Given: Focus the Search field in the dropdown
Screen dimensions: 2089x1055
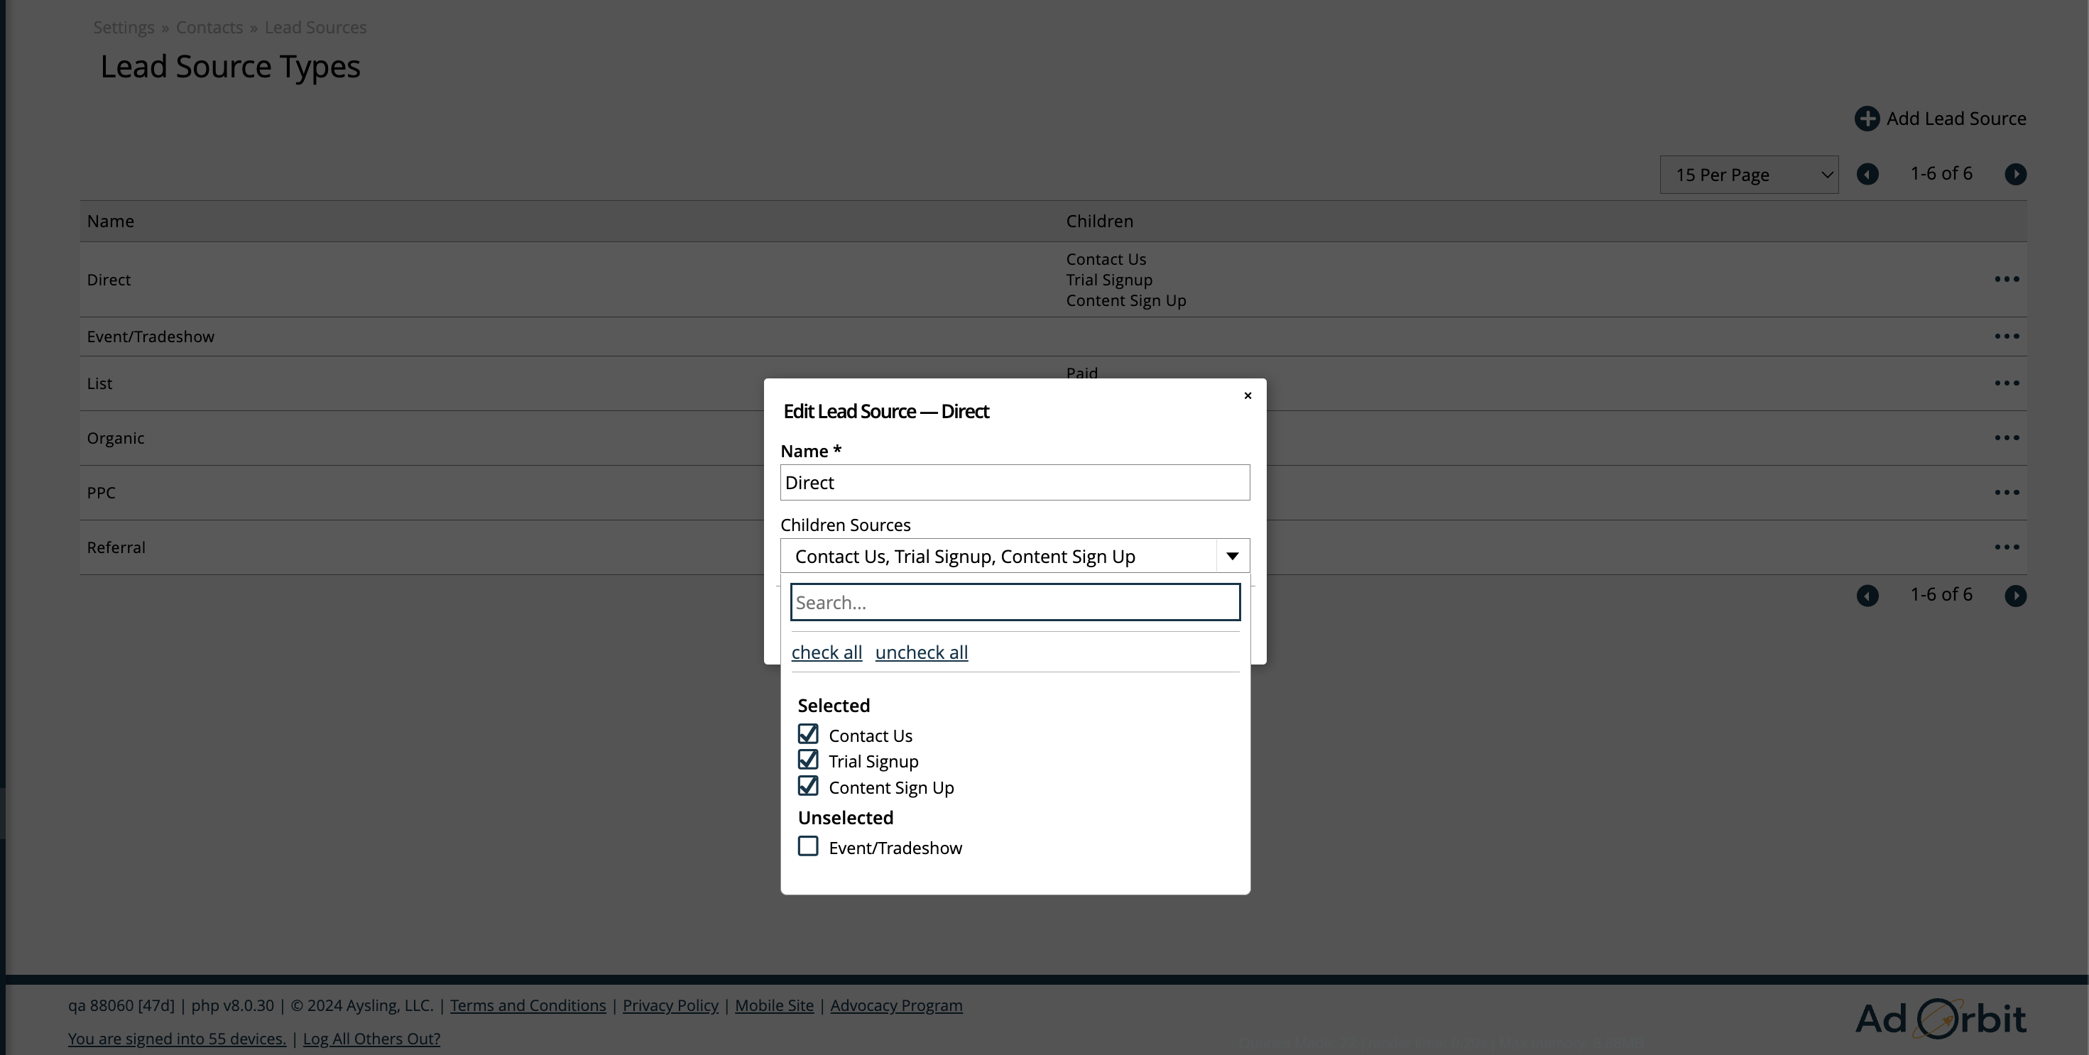Looking at the screenshot, I should (1015, 603).
